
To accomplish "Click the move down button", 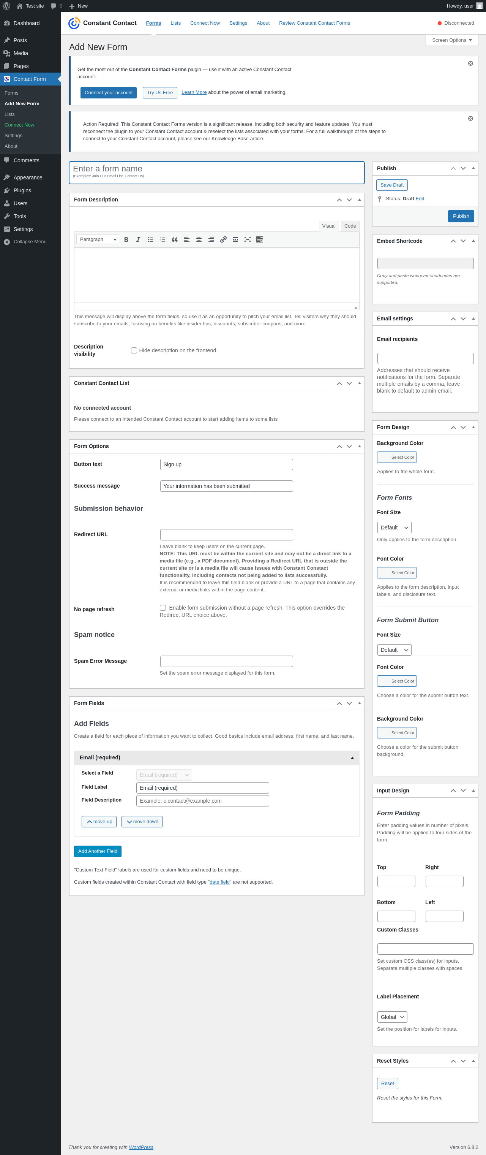I will 142,822.
